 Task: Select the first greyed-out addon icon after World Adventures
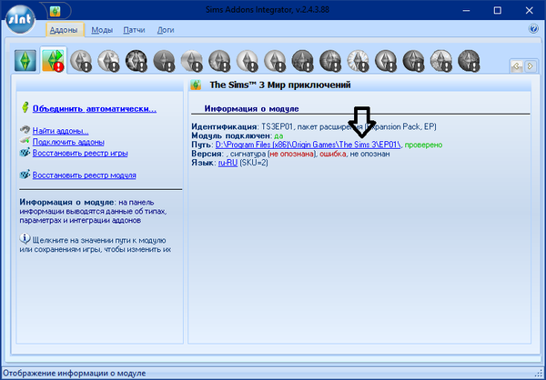click(x=81, y=61)
